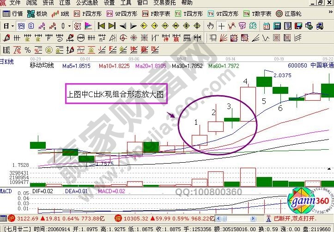334x232 pixels.
Task: Click the candlestick chart type icon
Action: [x=63, y=26]
